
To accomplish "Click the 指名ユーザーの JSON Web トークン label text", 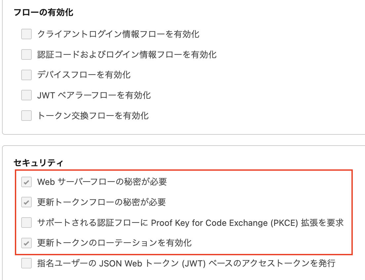I will point(186,263).
